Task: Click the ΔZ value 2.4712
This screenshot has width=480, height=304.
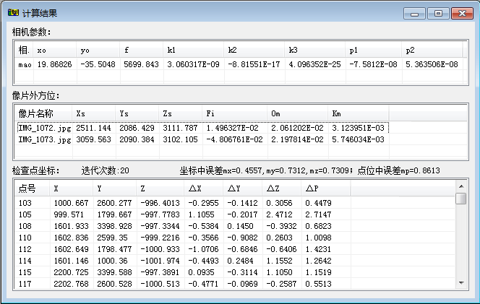Action: tap(279, 214)
